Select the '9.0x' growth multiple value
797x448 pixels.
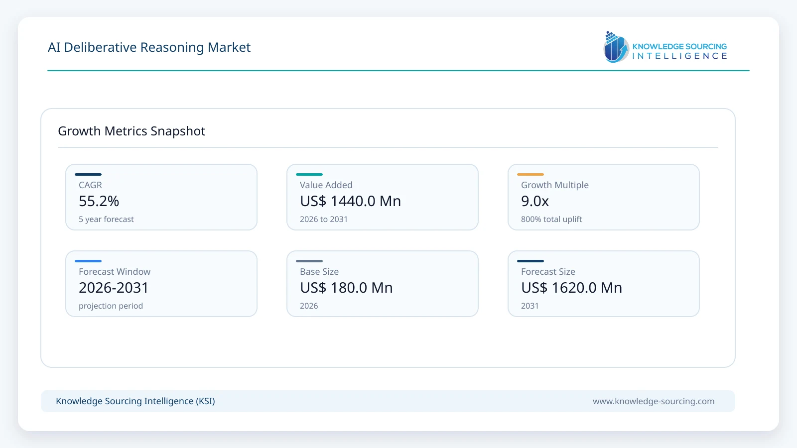coord(535,201)
